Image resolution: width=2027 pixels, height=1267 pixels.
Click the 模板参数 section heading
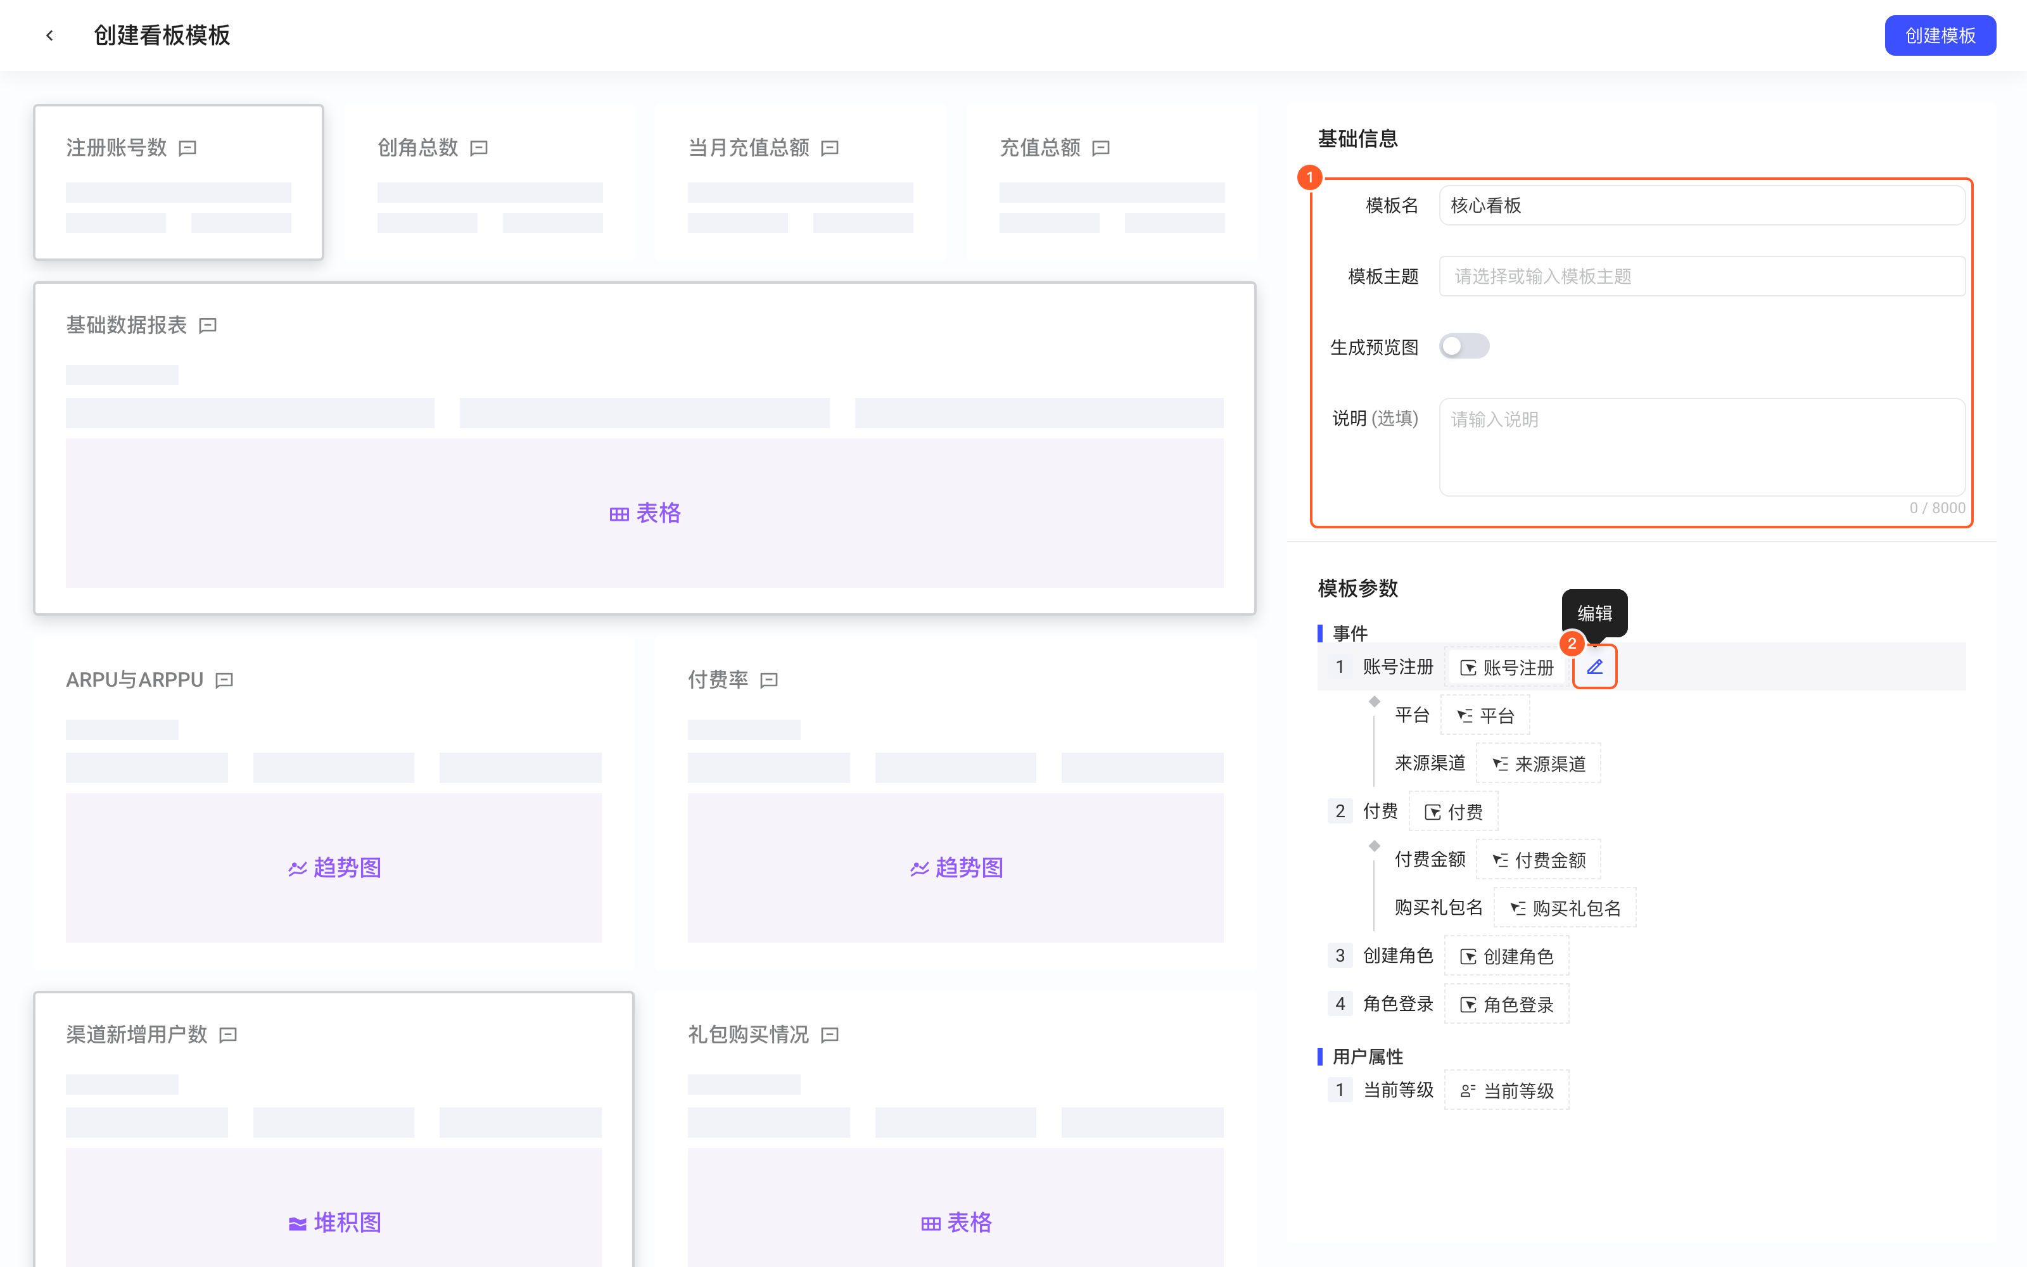click(x=1357, y=589)
